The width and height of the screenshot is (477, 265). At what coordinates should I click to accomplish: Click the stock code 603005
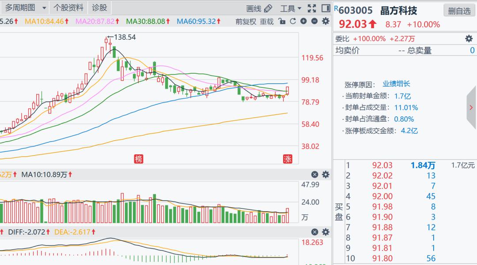coord(355,10)
